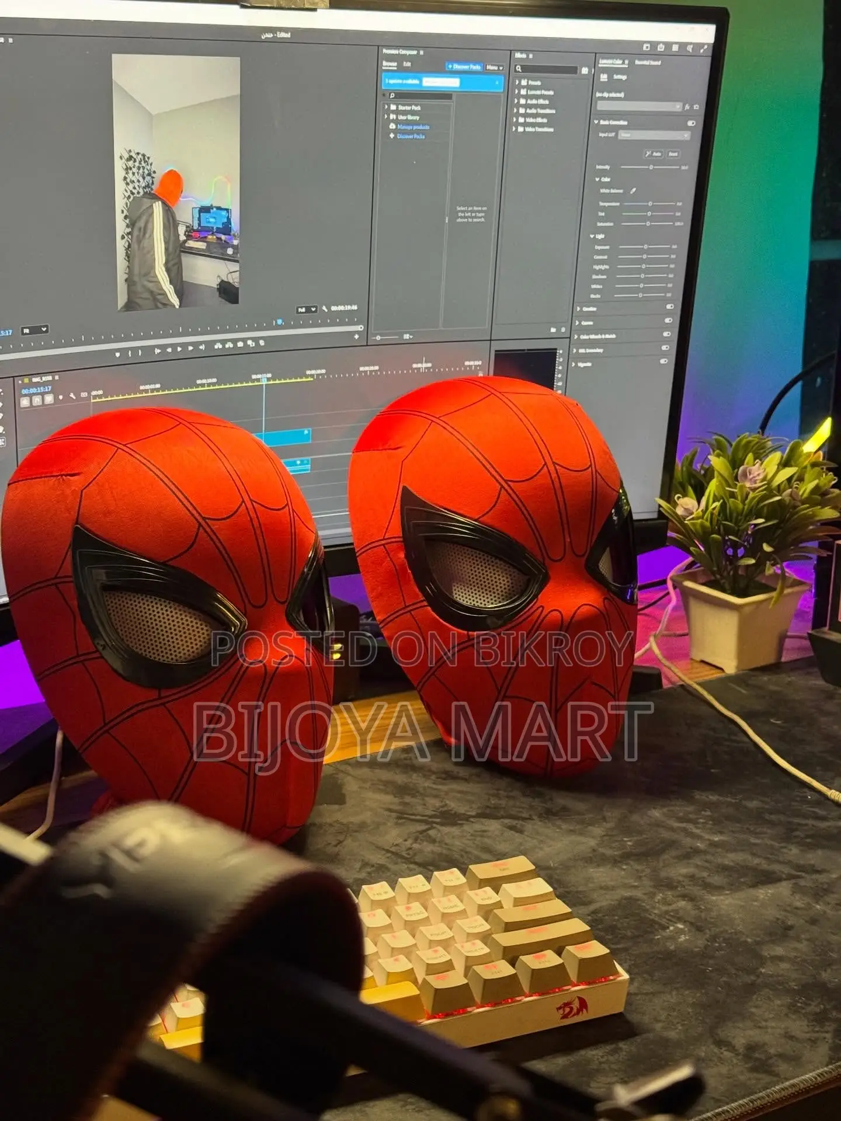Click the Go to In point button

(157, 351)
